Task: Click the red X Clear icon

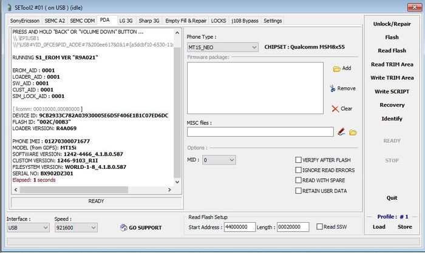Action: click(335, 109)
